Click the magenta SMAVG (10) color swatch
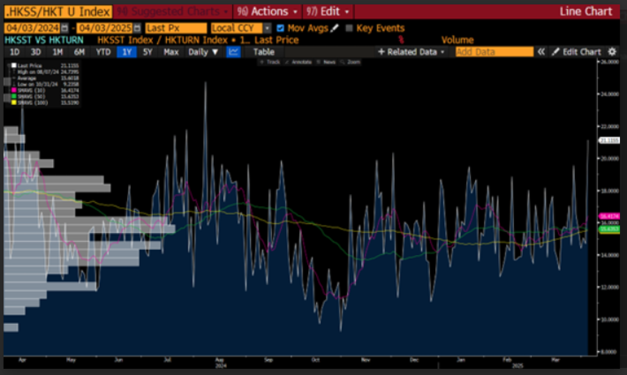Viewport: 627px width, 375px height. coord(14,90)
